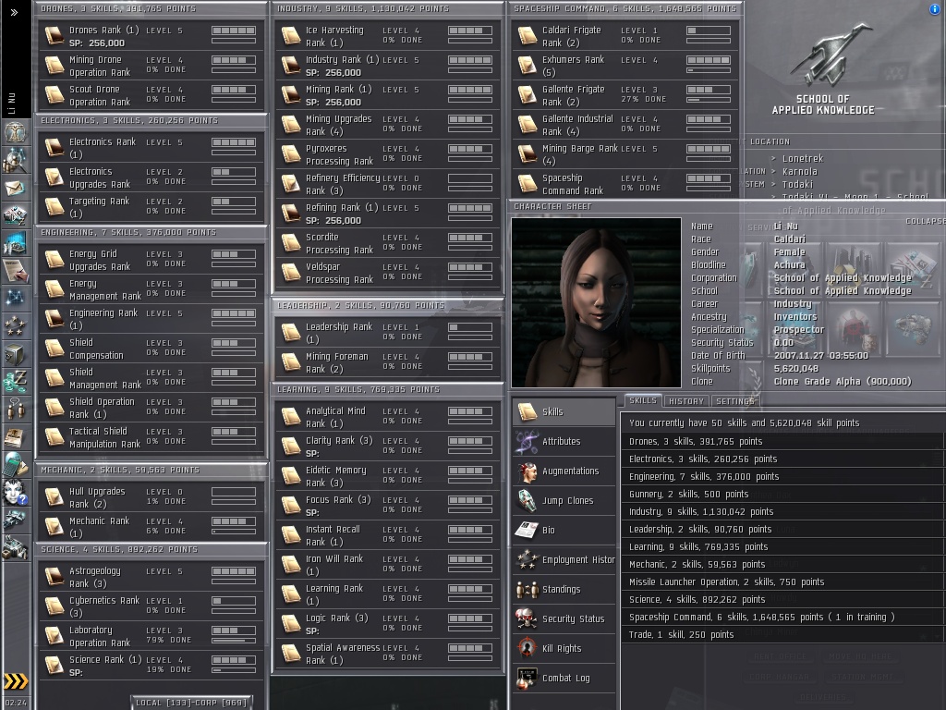The image size is (946, 710).
Task: Select the Refinery Efficiency skill entry
Action: click(388, 184)
